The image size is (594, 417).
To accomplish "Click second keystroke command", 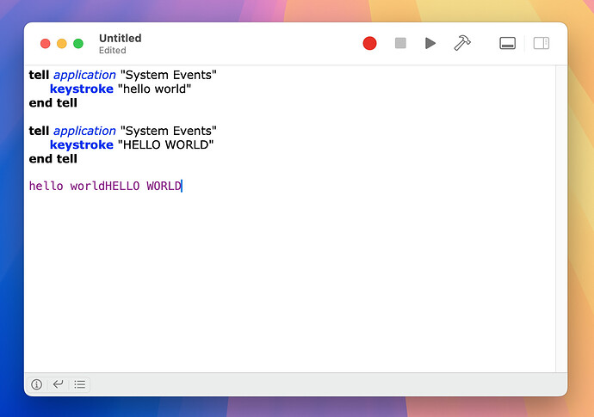I will point(82,145).
